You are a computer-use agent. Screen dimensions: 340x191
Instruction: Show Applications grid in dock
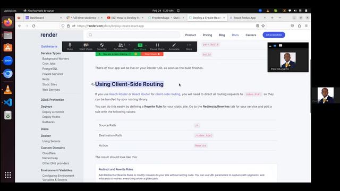[x=8, y=175]
